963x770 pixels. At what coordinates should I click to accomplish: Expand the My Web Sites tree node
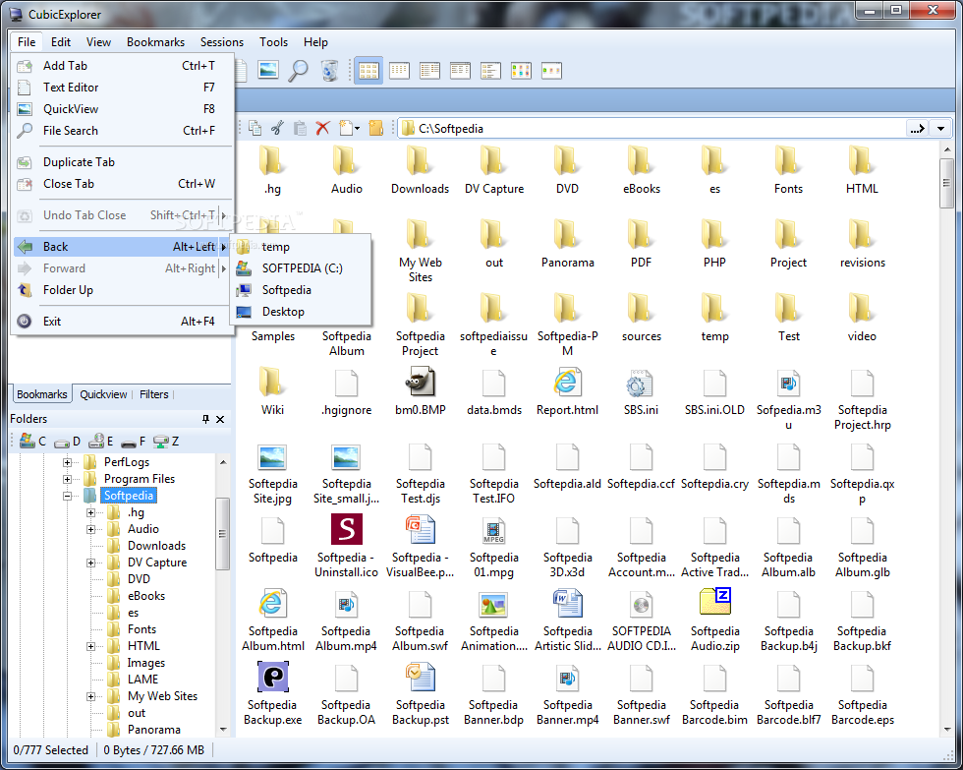(90, 696)
